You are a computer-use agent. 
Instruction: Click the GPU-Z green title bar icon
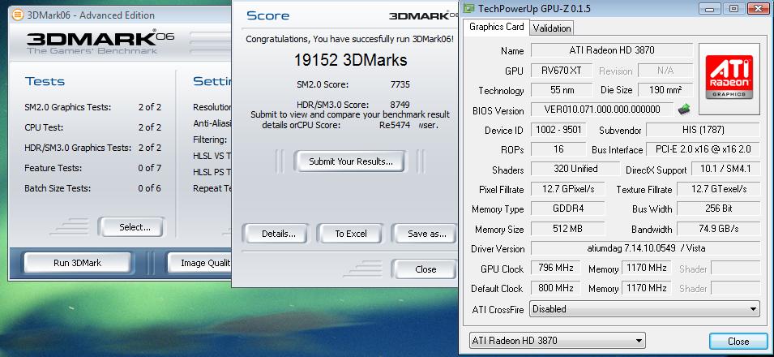[468, 8]
